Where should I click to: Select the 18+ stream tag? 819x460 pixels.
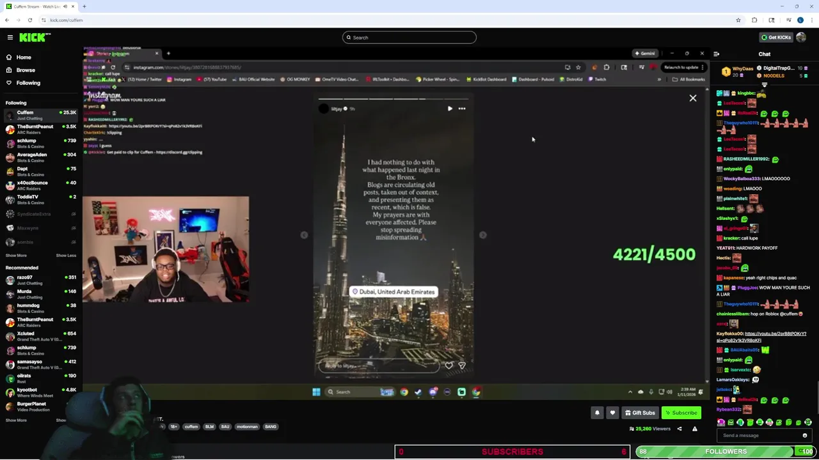[173, 427]
